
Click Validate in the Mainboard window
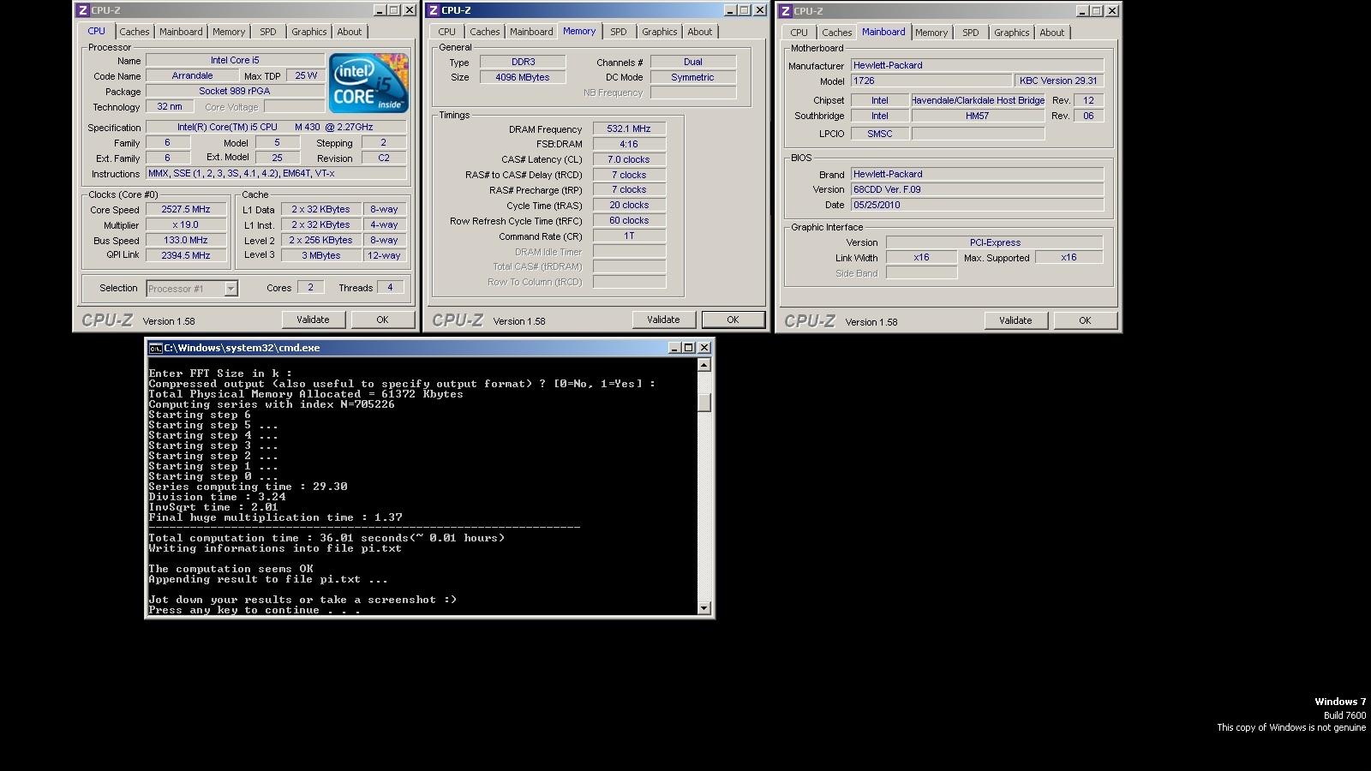1015,320
